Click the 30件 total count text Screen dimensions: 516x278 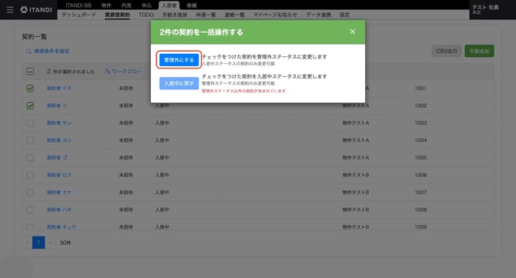(65, 243)
